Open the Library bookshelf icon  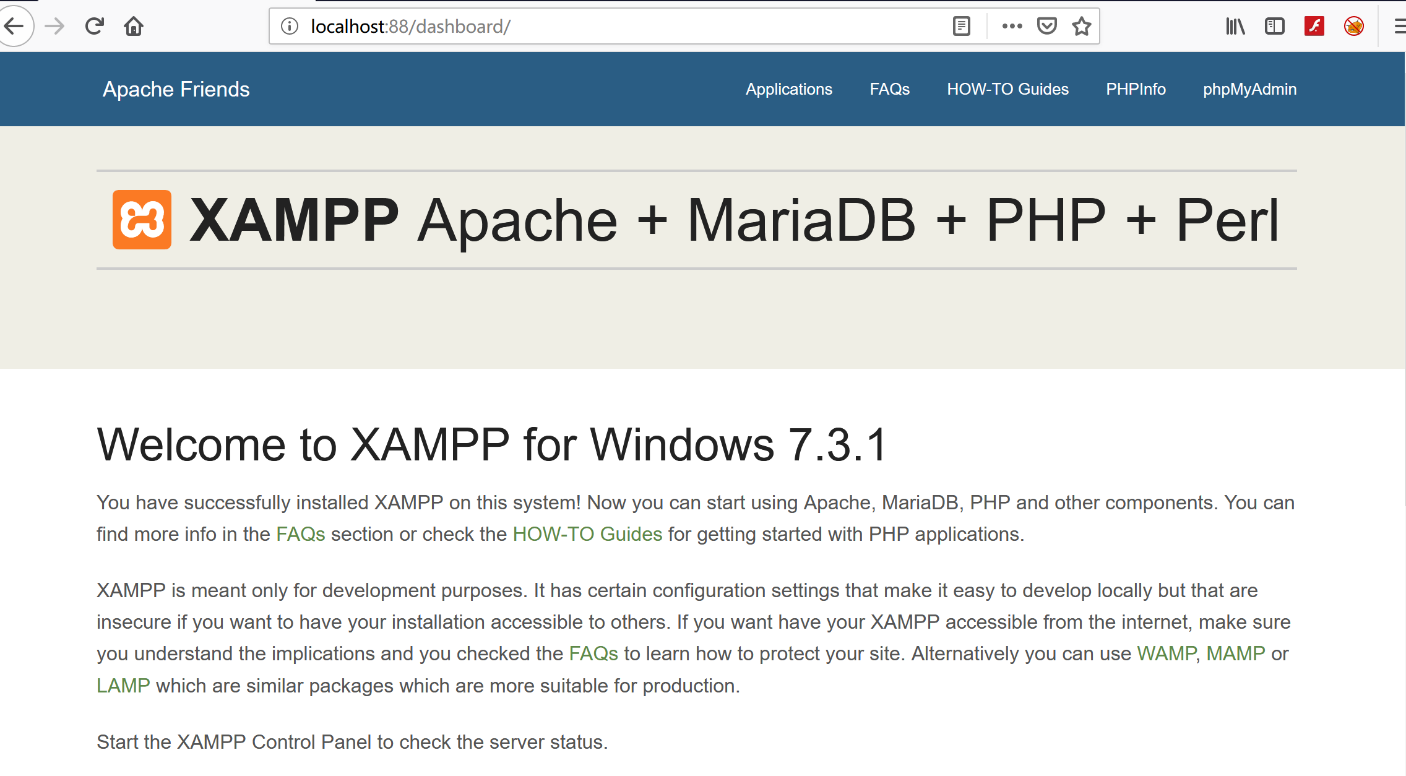pyautogui.click(x=1235, y=26)
